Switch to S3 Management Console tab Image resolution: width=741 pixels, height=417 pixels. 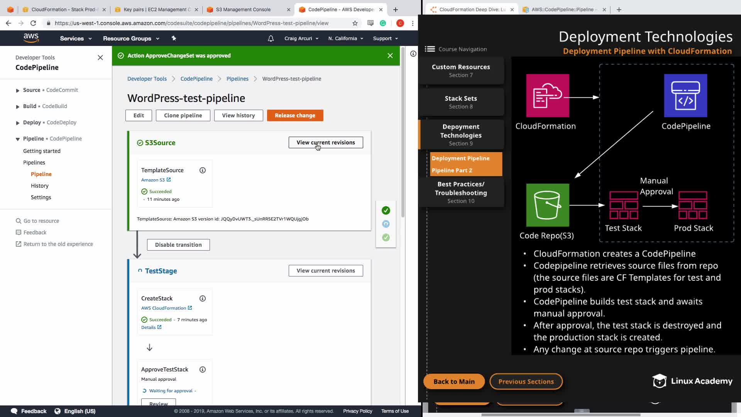point(243,9)
